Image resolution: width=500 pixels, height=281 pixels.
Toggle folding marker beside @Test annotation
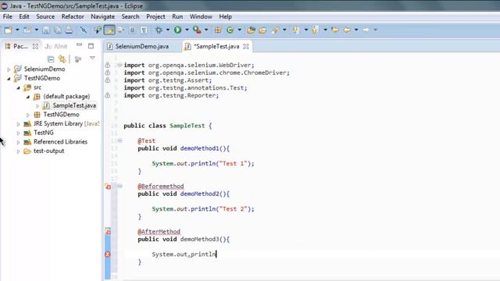120,140
